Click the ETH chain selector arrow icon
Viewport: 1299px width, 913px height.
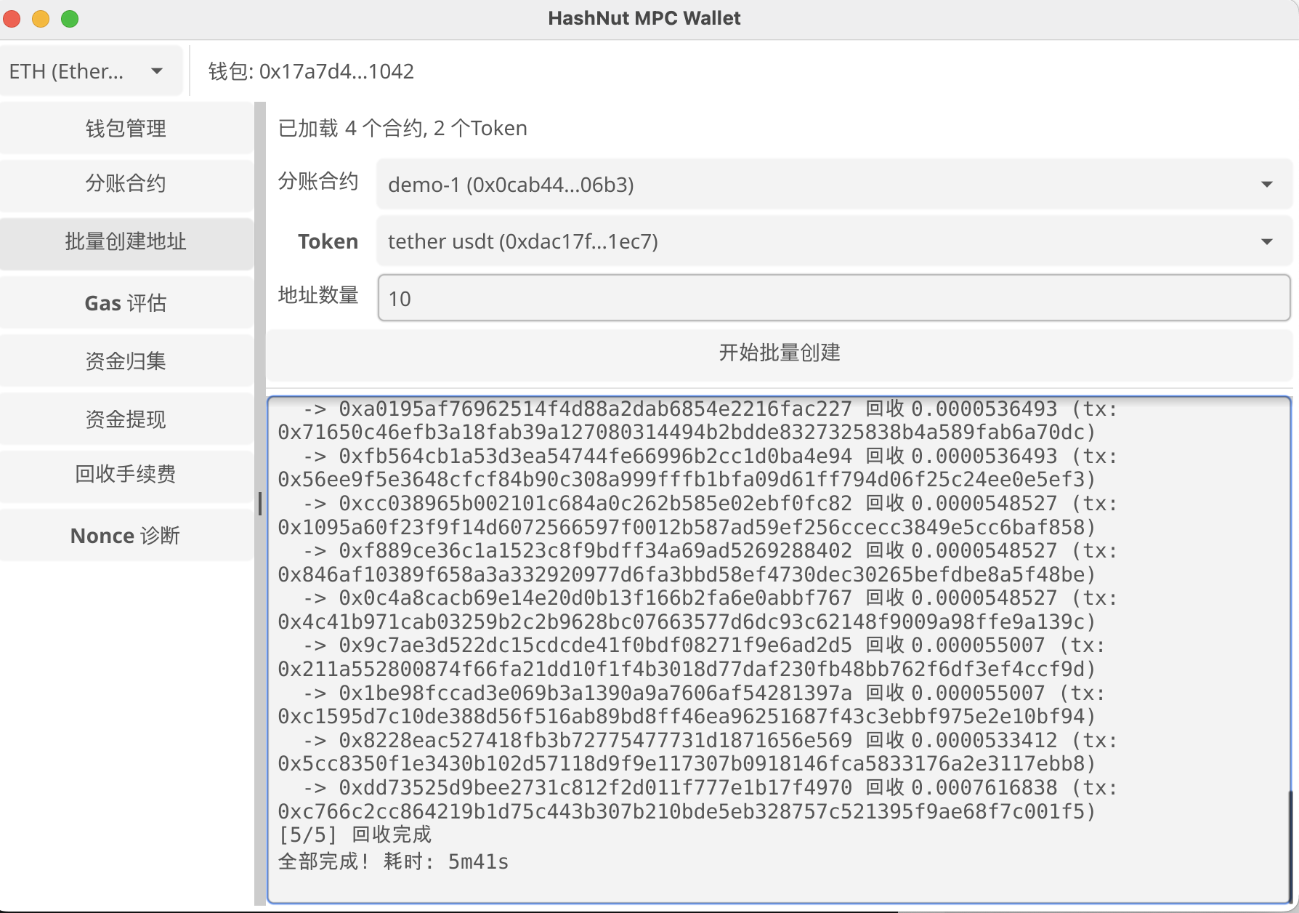pyautogui.click(x=157, y=71)
